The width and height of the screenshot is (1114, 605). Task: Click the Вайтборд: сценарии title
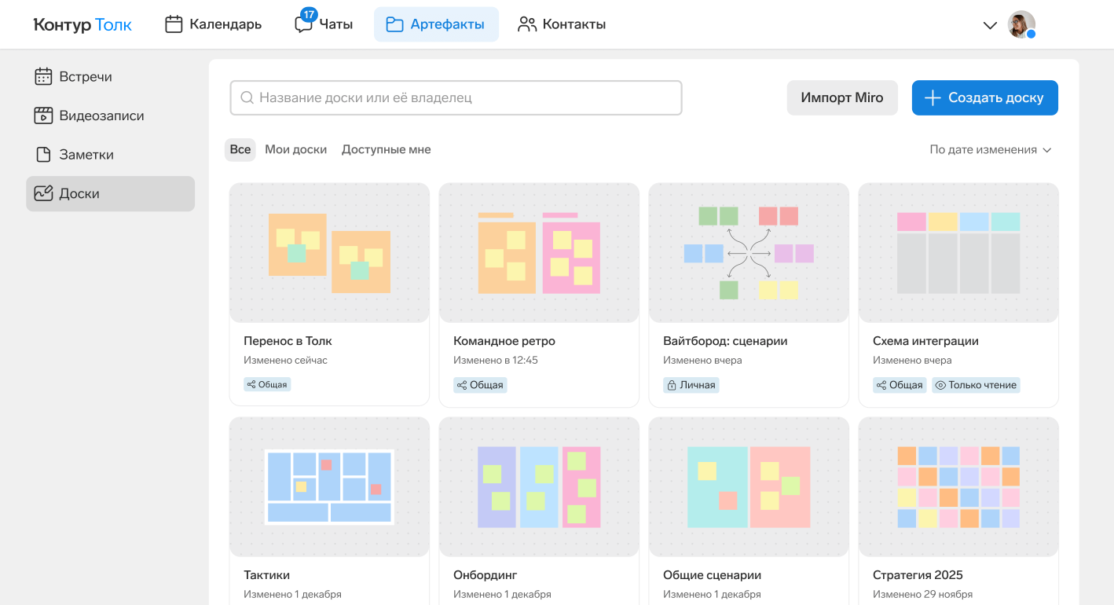tap(725, 341)
